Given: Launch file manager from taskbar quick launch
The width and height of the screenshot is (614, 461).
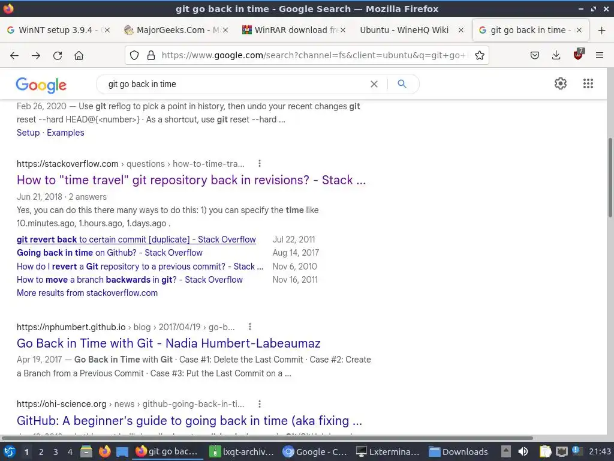Looking at the screenshot, I should (86, 451).
